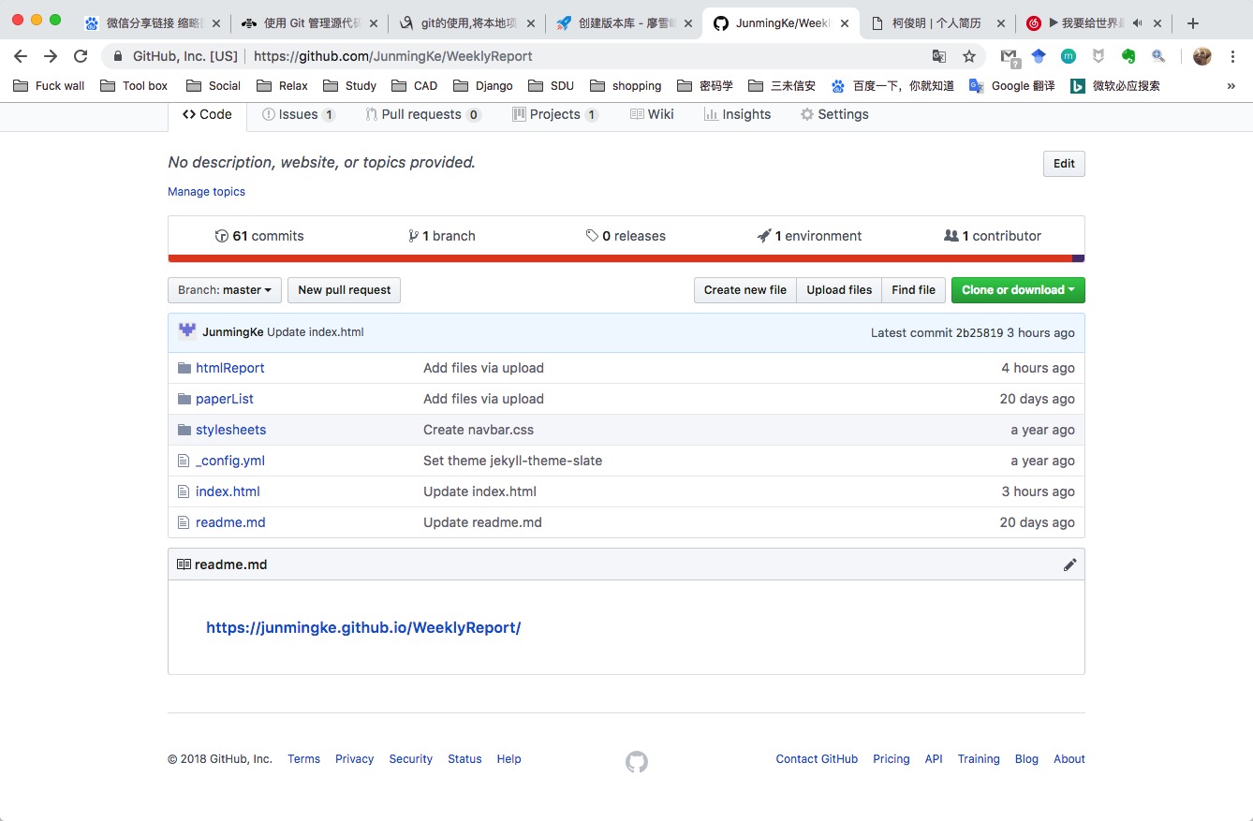The height and width of the screenshot is (821, 1253).
Task: Click GitHub octocat logo in footer
Action: pyautogui.click(x=637, y=761)
